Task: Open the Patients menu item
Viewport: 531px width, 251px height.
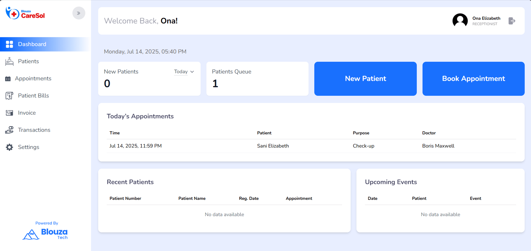Action: pyautogui.click(x=28, y=61)
